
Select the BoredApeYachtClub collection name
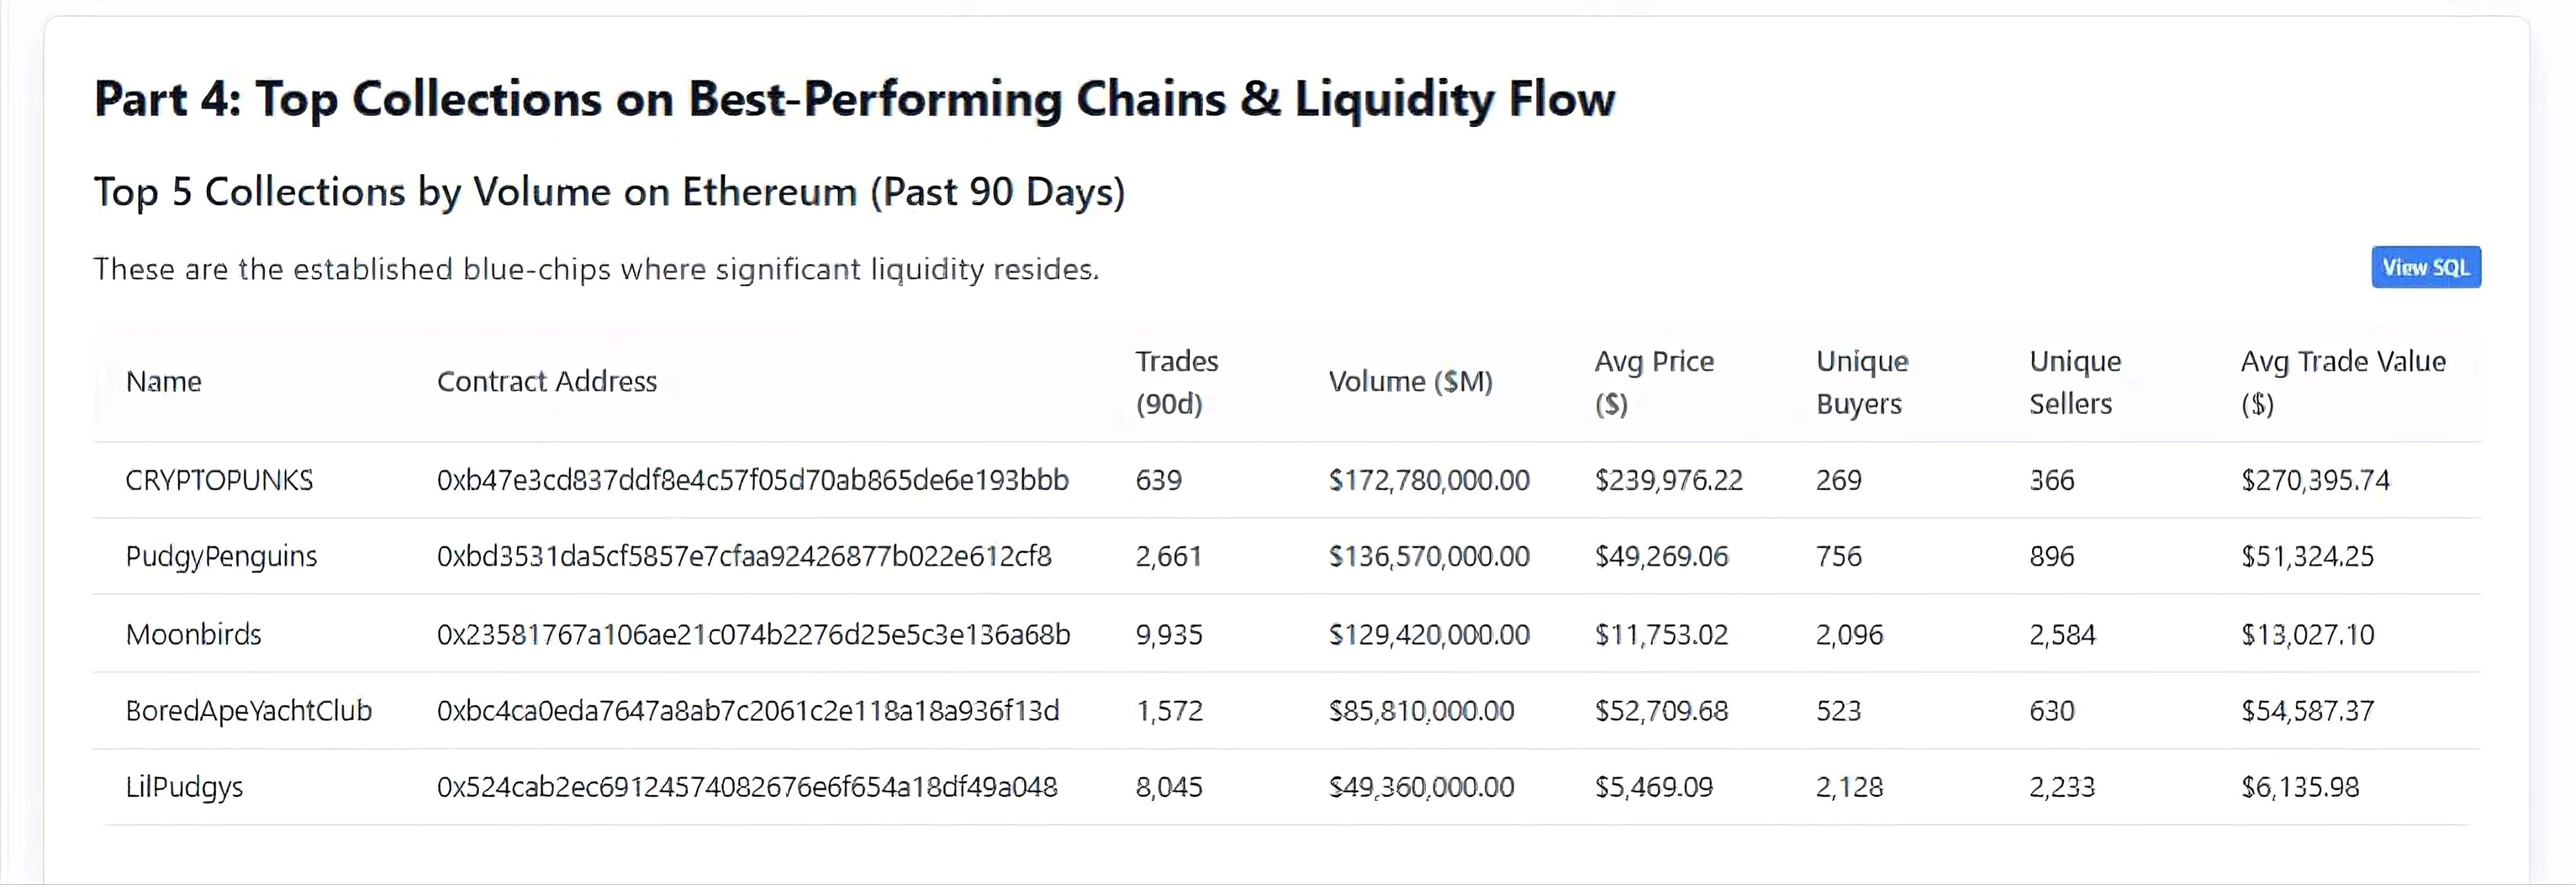(248, 711)
